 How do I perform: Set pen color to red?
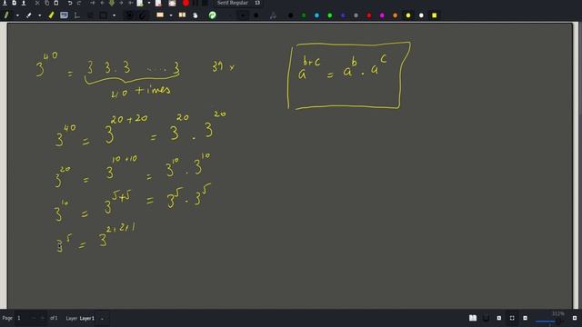coord(369,15)
